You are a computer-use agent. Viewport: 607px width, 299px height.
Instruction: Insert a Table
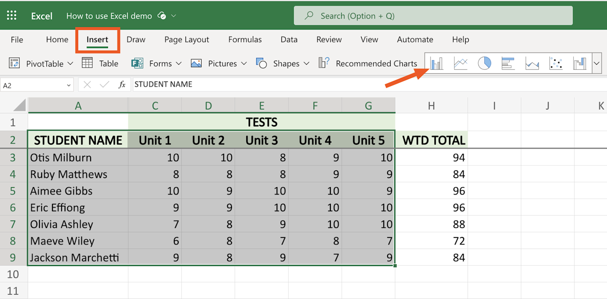(100, 64)
